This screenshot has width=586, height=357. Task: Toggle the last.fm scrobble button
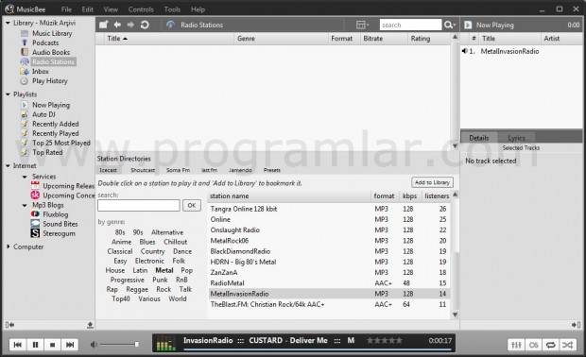533,345
